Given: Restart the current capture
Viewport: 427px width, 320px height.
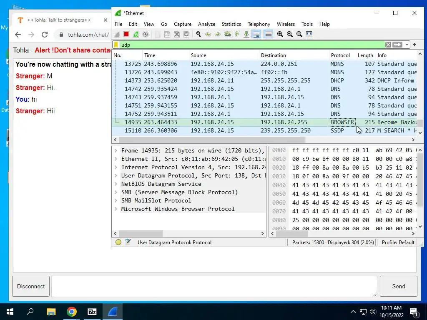Looking at the screenshot, I should pyautogui.click(x=136, y=34).
